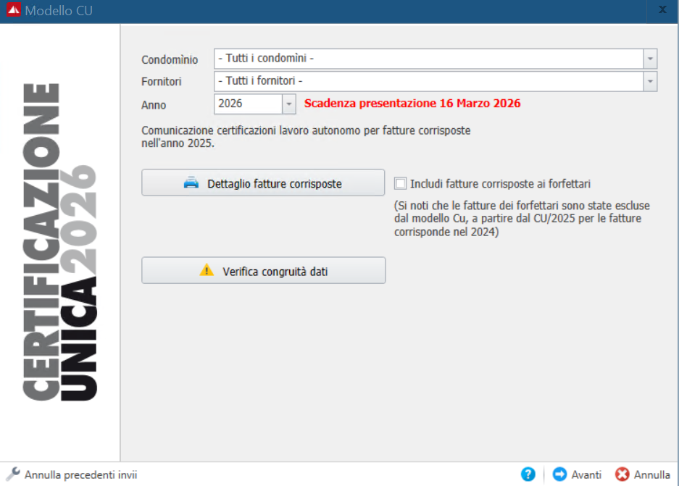The width and height of the screenshot is (679, 486).
Task: Click the yellow warning triangle icon
Action: 207,270
